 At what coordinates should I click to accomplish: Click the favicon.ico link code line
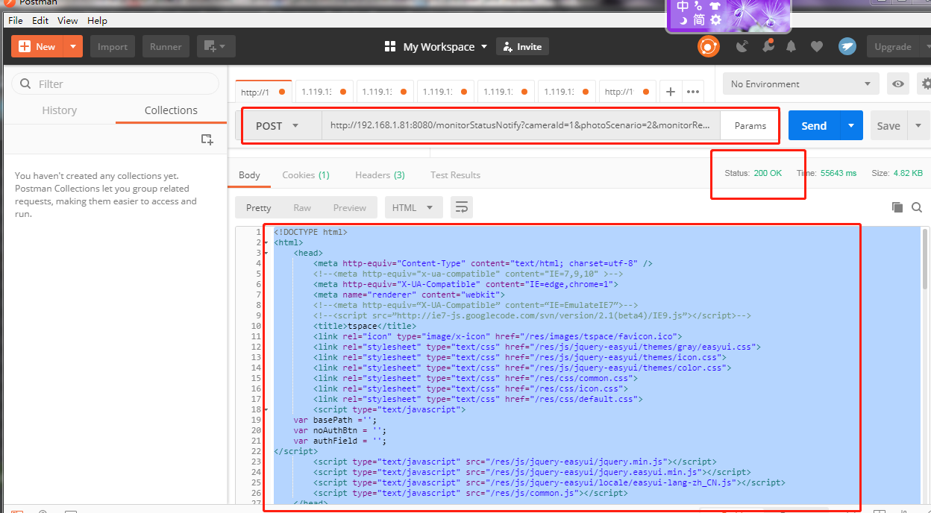498,336
